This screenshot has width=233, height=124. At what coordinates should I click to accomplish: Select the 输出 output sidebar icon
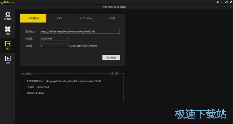pyautogui.click(x=8, y=45)
